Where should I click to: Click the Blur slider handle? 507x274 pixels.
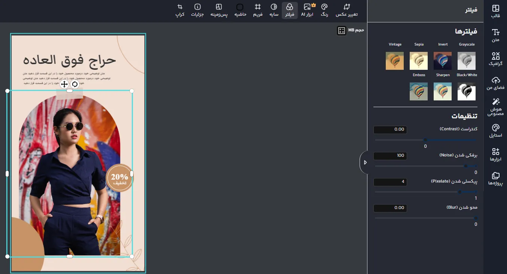(476, 218)
